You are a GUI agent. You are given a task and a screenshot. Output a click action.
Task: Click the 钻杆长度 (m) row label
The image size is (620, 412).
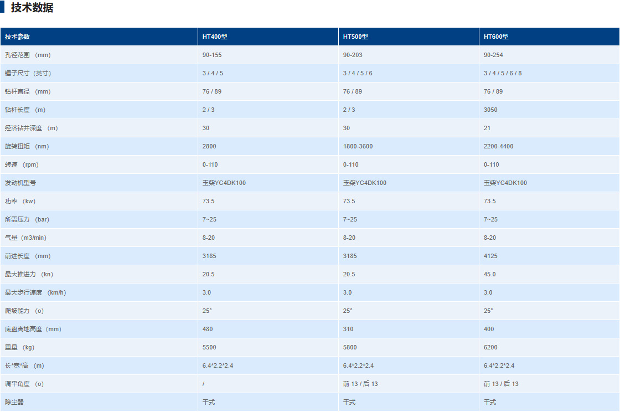click(x=25, y=110)
